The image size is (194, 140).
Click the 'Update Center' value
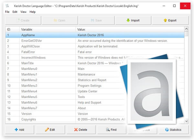pyautogui.click(x=88, y=91)
